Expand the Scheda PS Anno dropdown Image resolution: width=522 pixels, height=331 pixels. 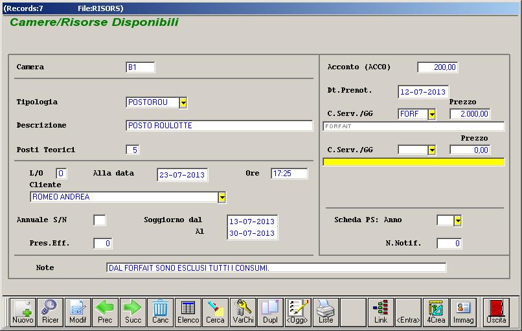coord(457,221)
